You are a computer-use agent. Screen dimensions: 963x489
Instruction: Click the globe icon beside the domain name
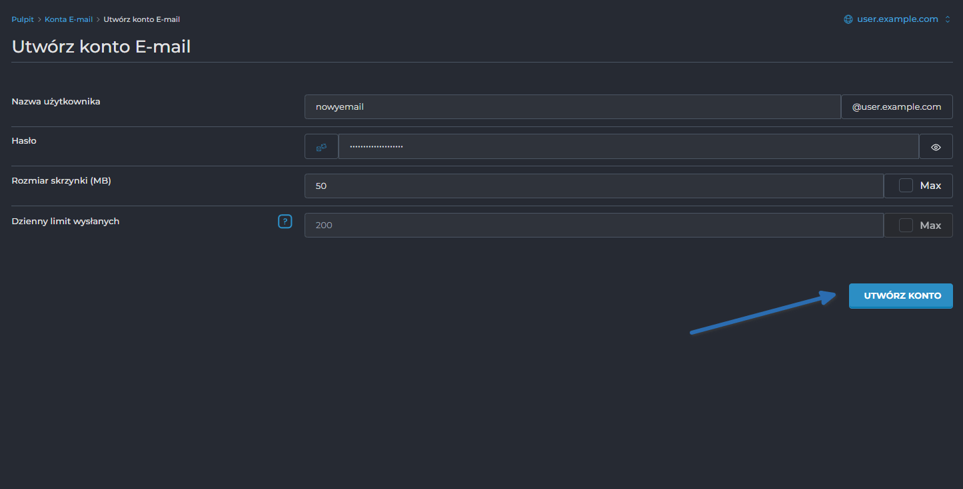pos(848,19)
